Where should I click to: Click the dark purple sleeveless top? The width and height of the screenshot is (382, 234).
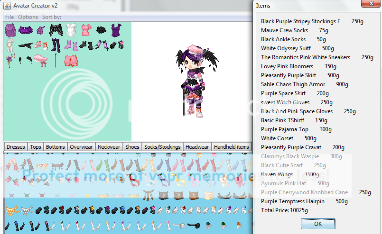(116, 30)
